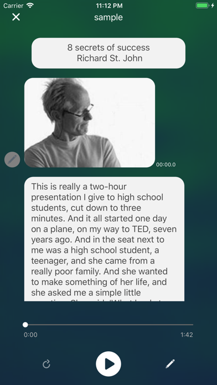Tap the Wi-Fi status icon
Screen dimensions: 217x385
click(x=30, y=6)
